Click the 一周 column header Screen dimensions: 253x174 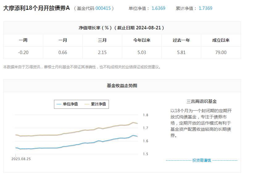[x=23, y=40]
